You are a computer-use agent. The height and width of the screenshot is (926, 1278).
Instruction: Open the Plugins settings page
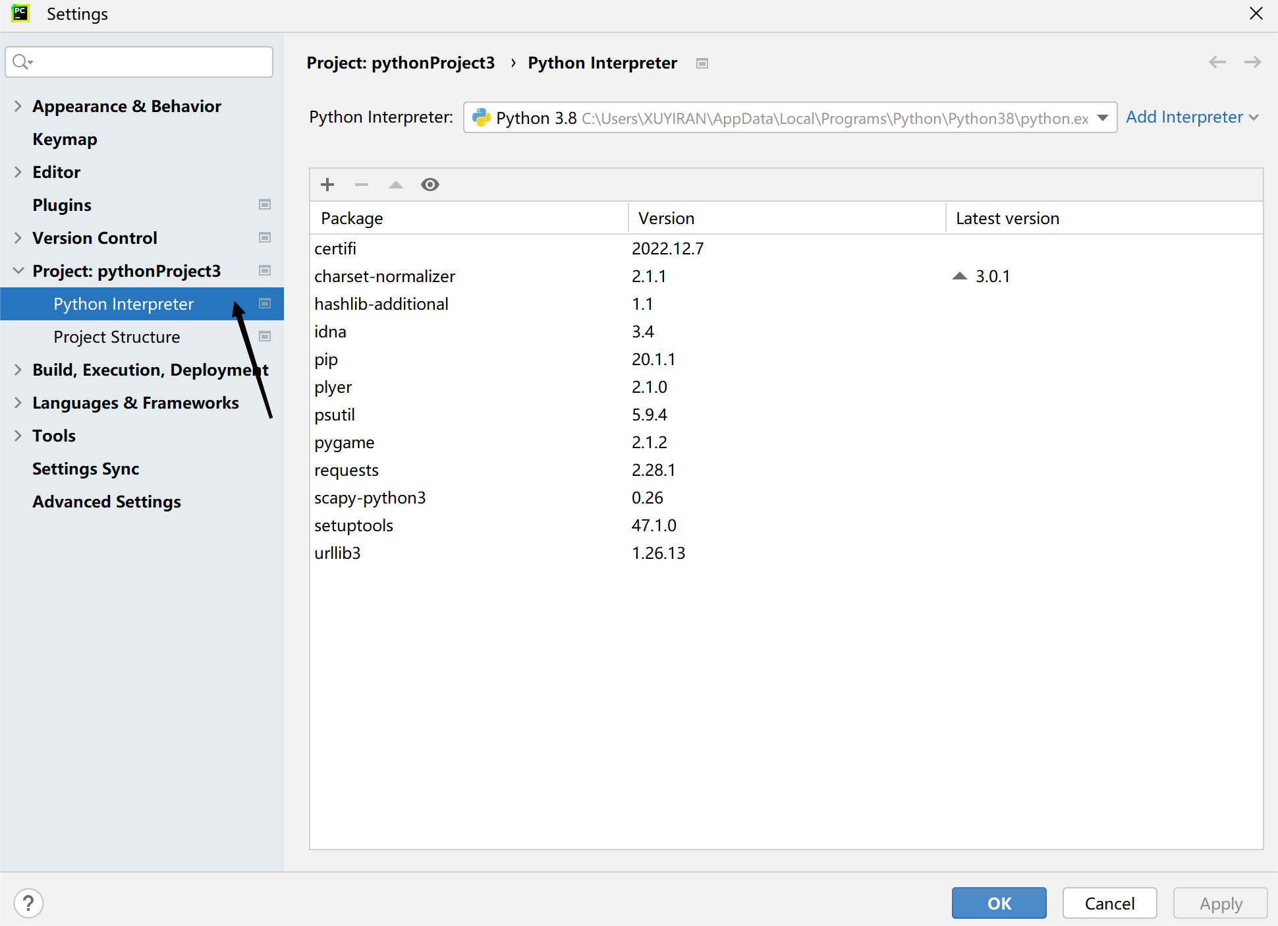tap(62, 205)
